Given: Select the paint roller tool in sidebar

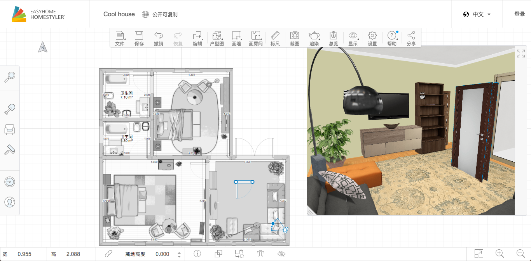Looking at the screenshot, I should tap(10, 150).
